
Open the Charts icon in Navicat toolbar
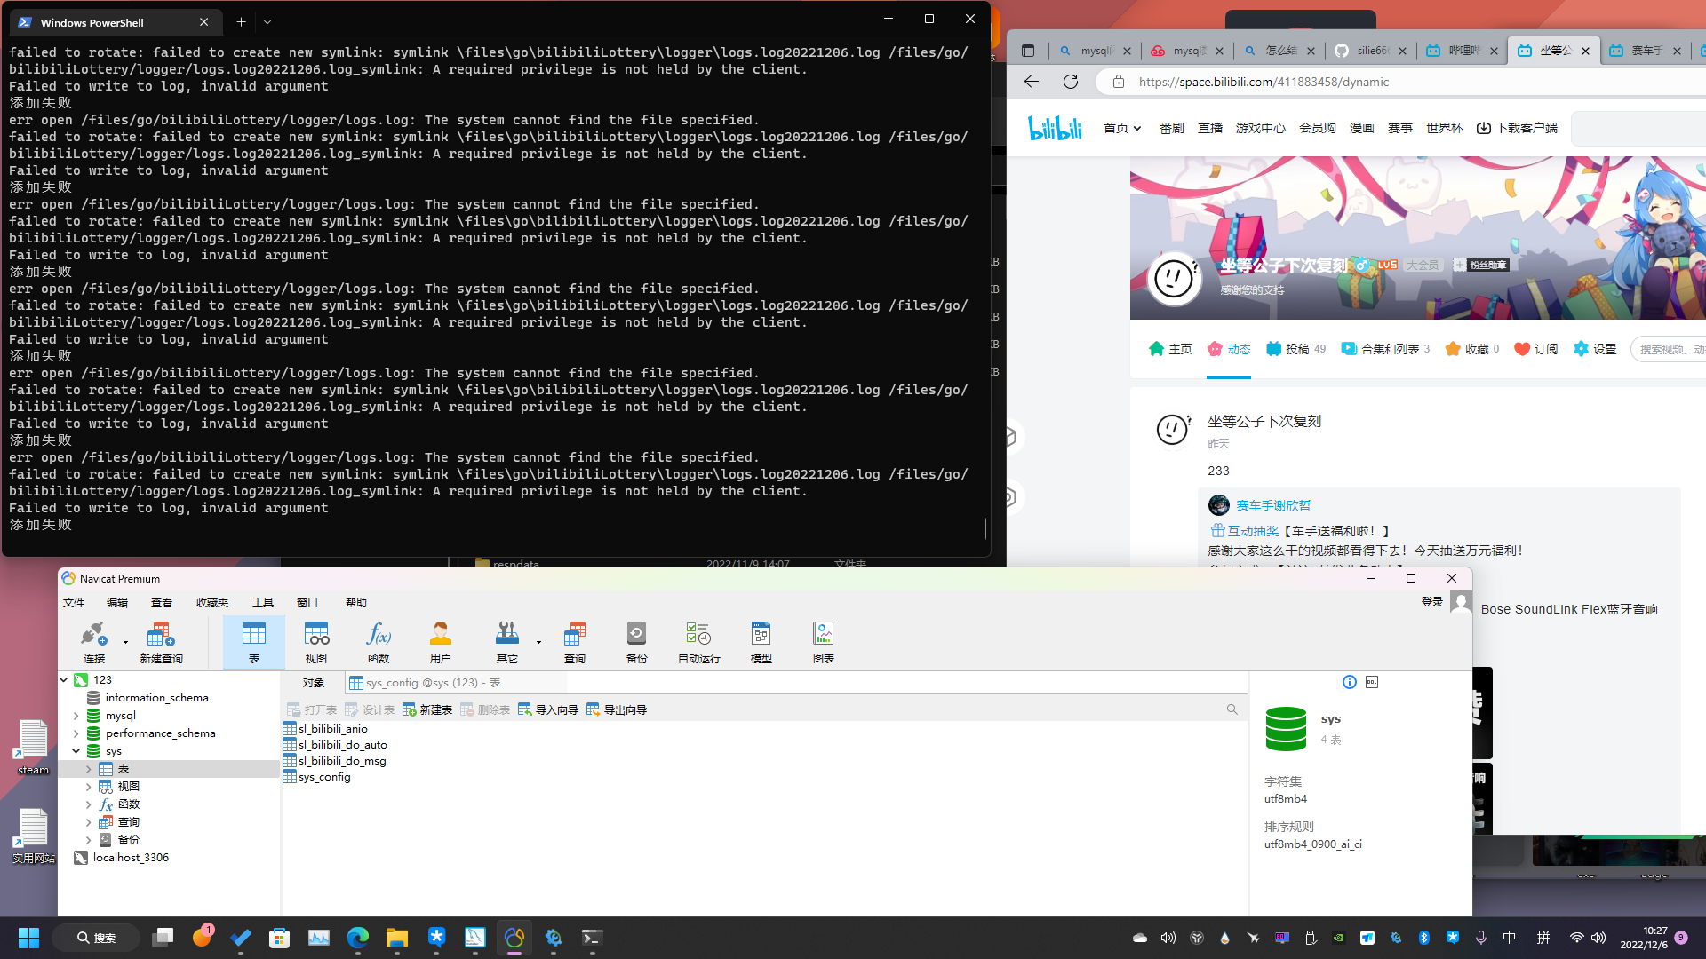point(824,642)
